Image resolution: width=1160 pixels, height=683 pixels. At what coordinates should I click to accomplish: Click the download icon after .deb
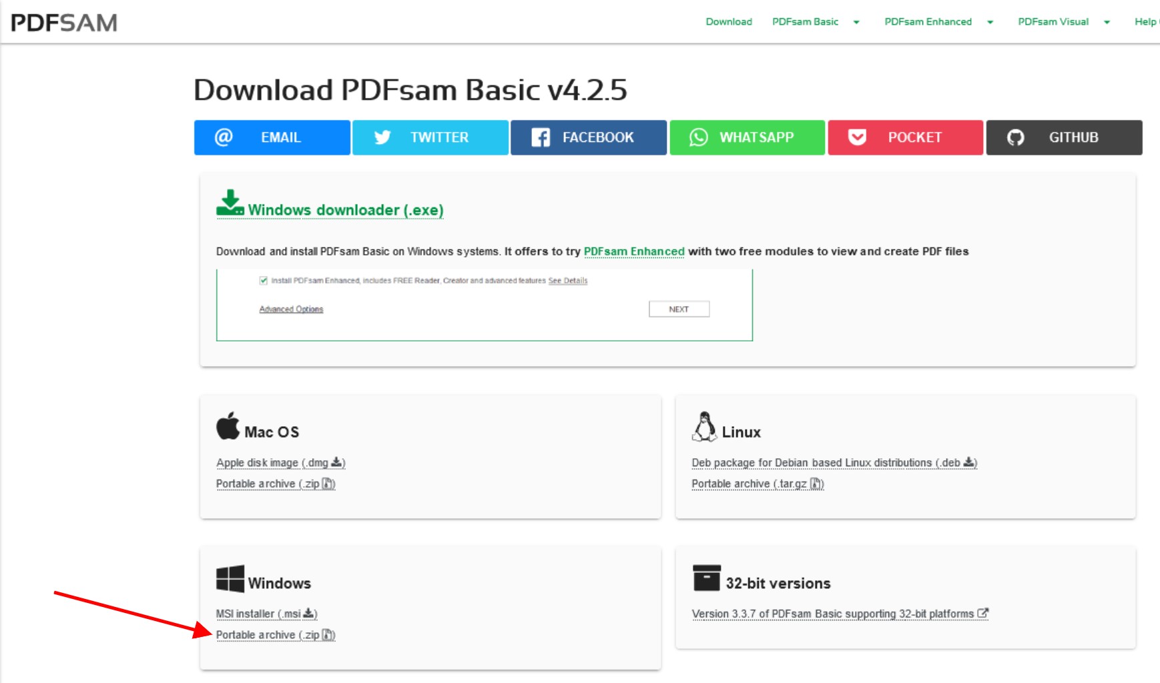[x=969, y=462]
